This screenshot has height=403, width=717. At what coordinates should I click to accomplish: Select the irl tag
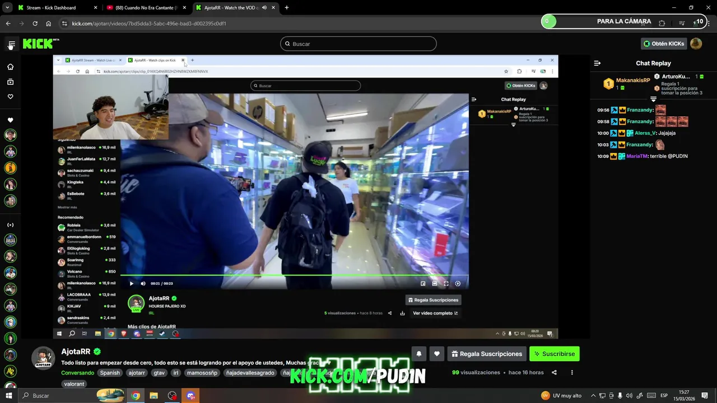176,373
